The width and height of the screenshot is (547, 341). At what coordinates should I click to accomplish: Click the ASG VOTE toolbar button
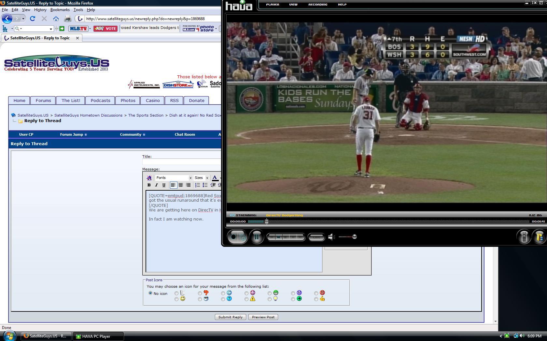[105, 29]
